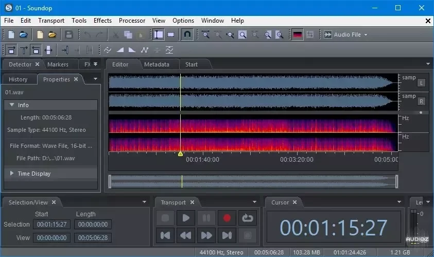The image size is (434, 257).
Task: Click the Undo arrow
Action: coord(88,35)
